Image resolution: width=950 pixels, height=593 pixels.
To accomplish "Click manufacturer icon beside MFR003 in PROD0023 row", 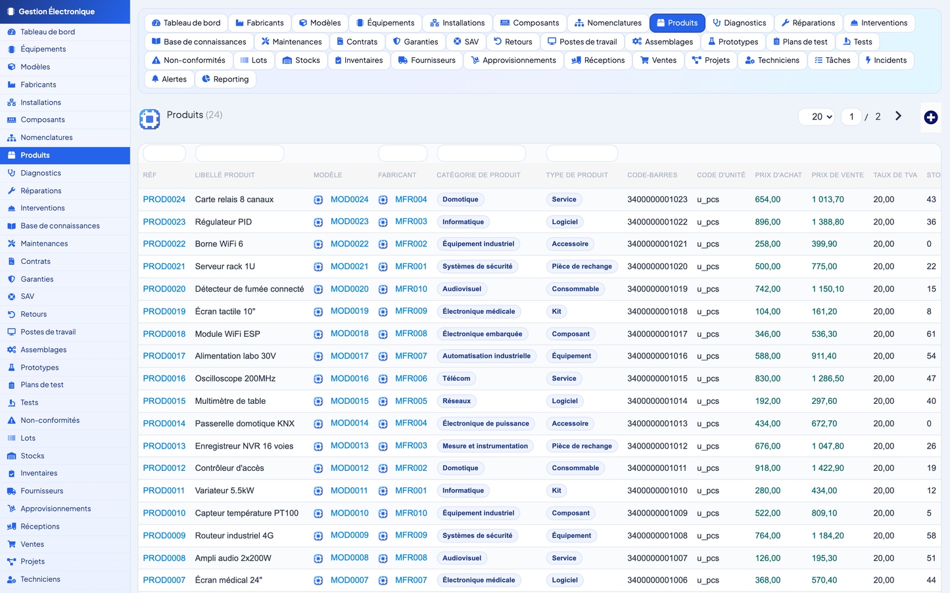I will (383, 222).
